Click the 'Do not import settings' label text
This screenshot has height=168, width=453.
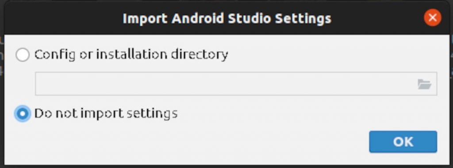point(106,113)
